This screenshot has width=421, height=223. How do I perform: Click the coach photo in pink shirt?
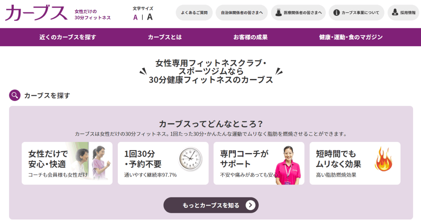click(x=288, y=165)
